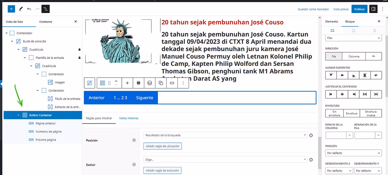Toggle the settings sidebar panel icon
This screenshot has height=175, width=388.
(x=373, y=9)
